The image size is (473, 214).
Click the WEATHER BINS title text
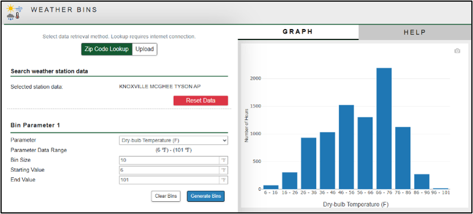[x=64, y=10]
